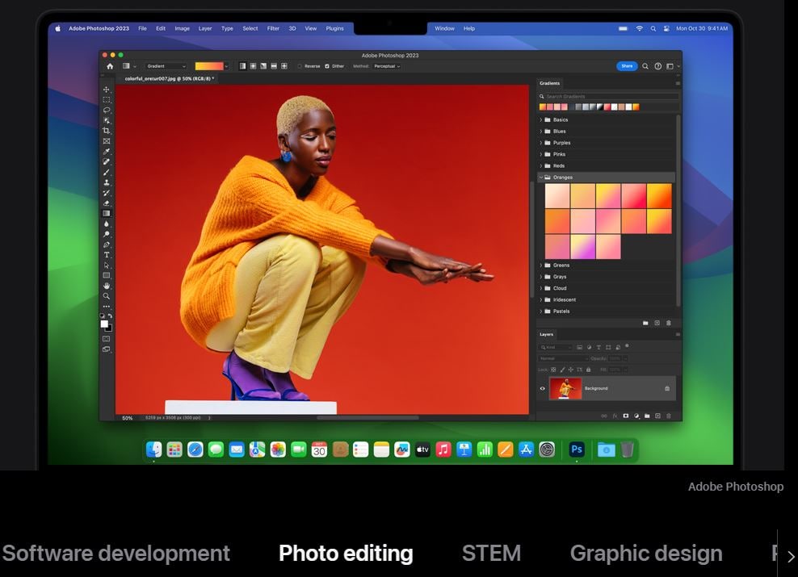Choose the Crop tool
798x577 pixels.
click(106, 131)
